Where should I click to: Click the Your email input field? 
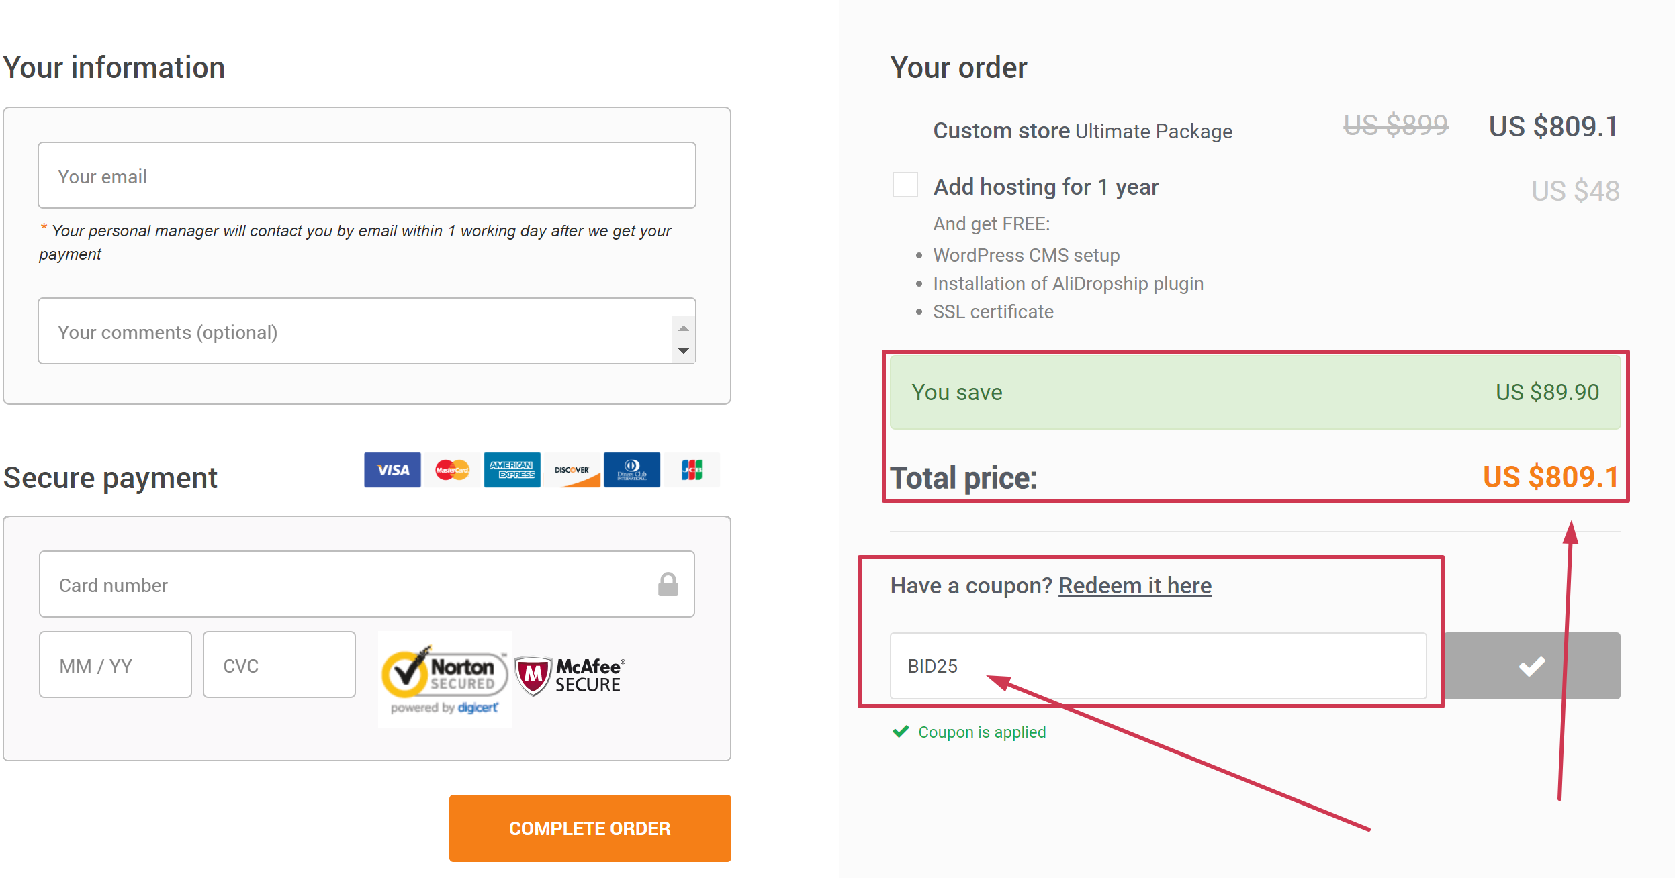pyautogui.click(x=367, y=175)
